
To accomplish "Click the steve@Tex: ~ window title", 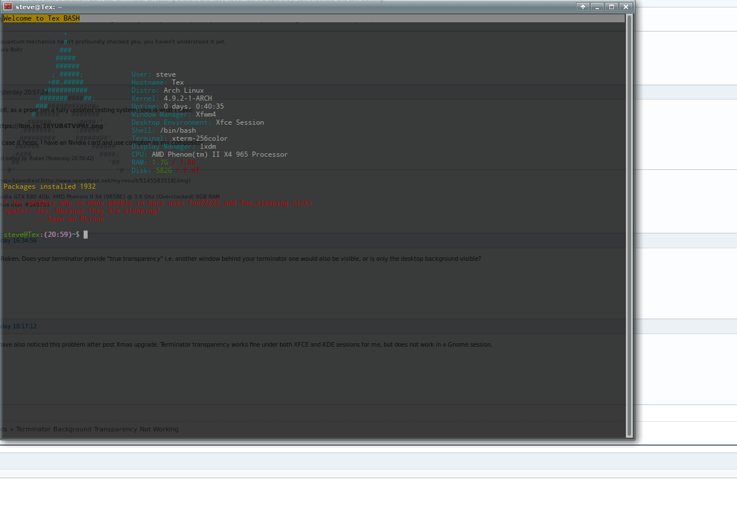I will pyautogui.click(x=39, y=7).
